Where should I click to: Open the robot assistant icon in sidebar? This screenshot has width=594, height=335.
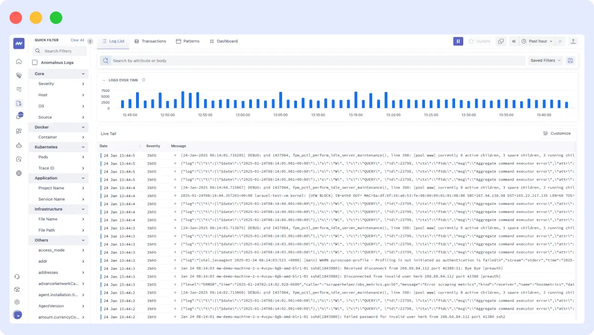pyautogui.click(x=19, y=145)
